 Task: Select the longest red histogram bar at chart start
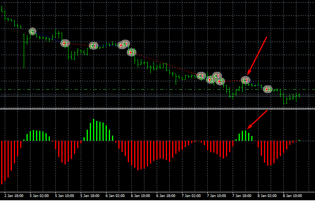2,163
